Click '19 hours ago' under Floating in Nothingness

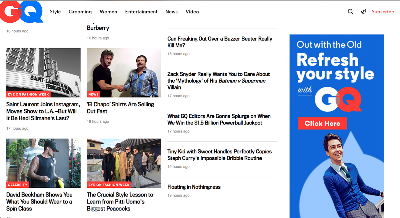(x=179, y=195)
